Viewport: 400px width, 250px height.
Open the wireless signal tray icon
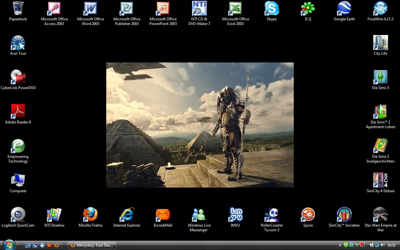[x=357, y=245]
